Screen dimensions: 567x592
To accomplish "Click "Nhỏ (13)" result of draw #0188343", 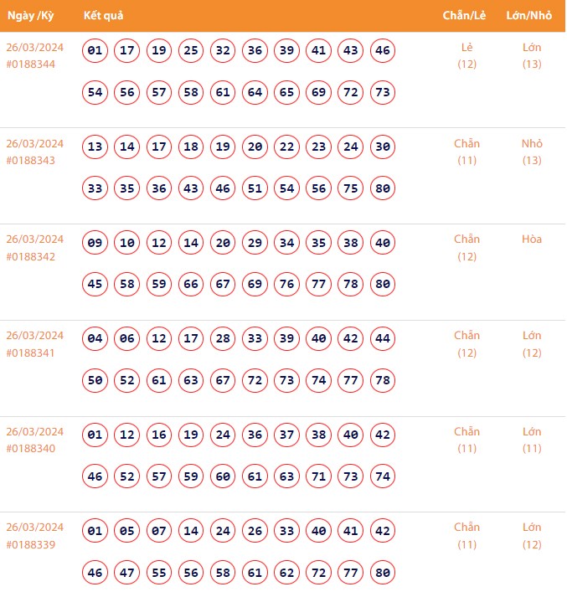I will [x=531, y=152].
